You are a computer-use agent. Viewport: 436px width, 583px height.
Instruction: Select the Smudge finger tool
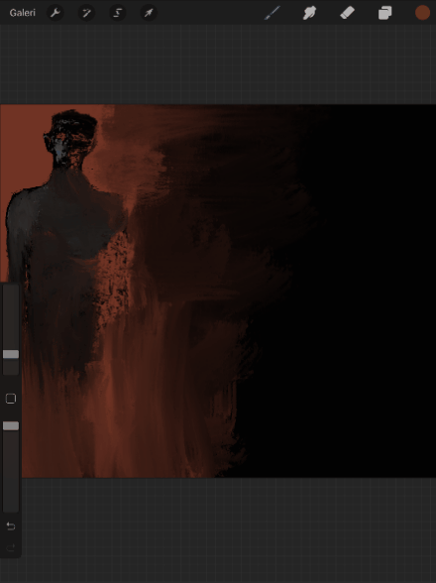coord(309,13)
